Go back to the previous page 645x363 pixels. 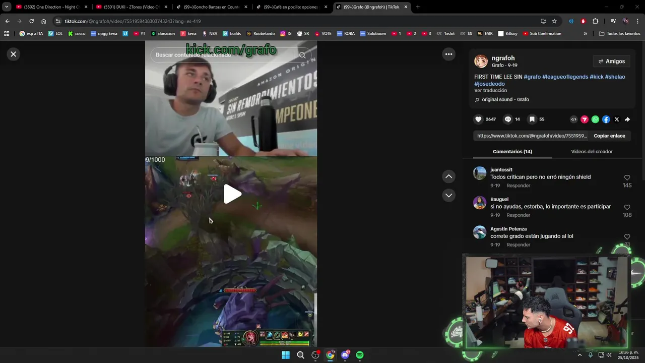tap(7, 21)
